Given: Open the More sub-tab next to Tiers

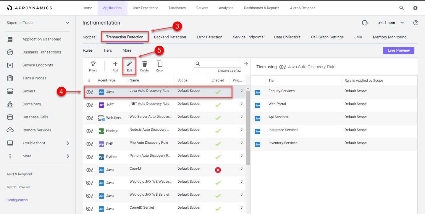Looking at the screenshot, I should pyautogui.click(x=127, y=50).
